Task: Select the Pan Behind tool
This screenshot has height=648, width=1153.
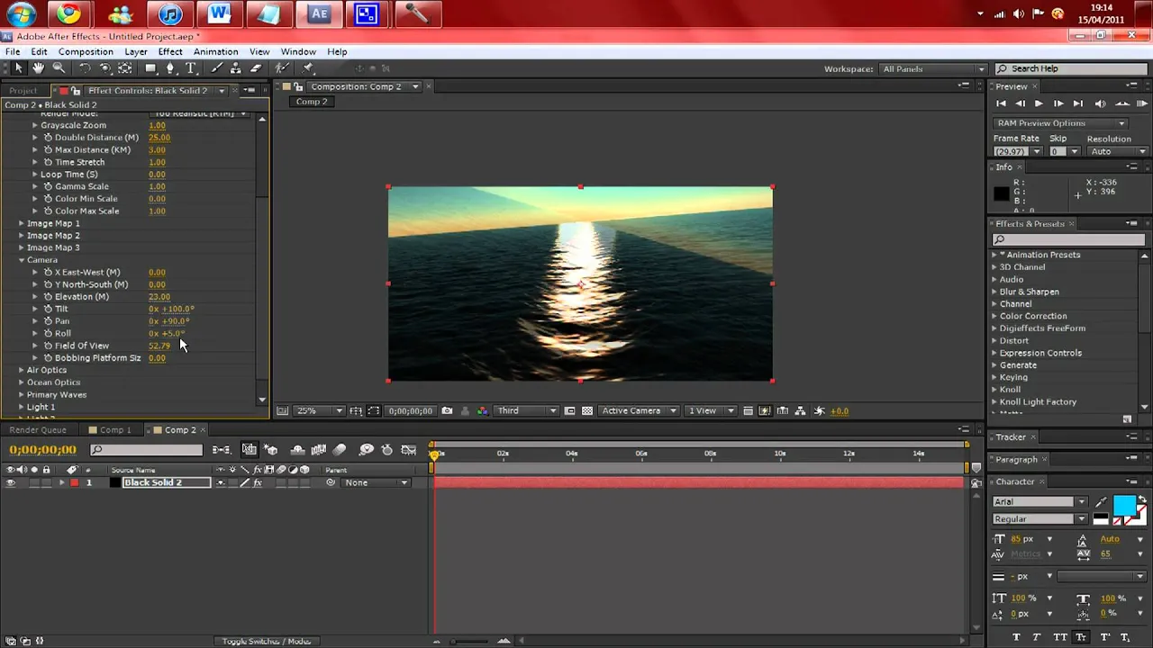Action: click(x=125, y=68)
